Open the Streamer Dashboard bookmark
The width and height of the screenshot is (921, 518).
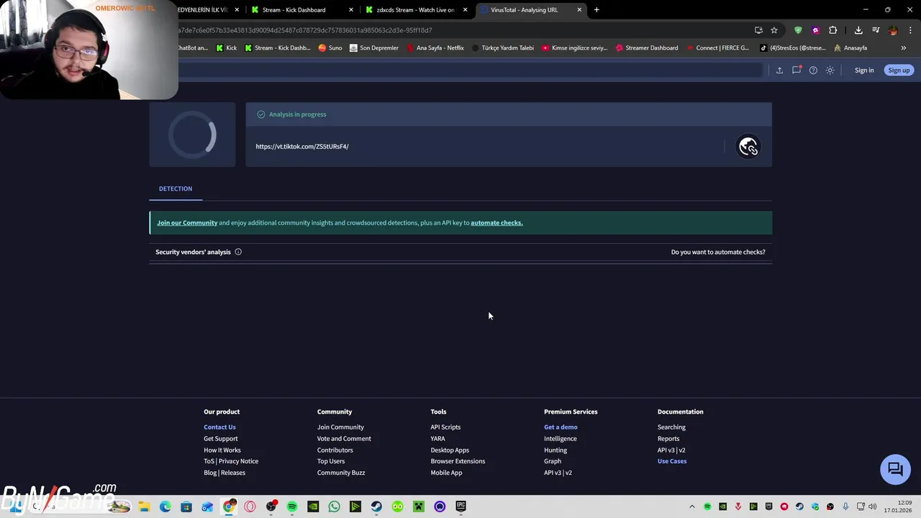(646, 48)
